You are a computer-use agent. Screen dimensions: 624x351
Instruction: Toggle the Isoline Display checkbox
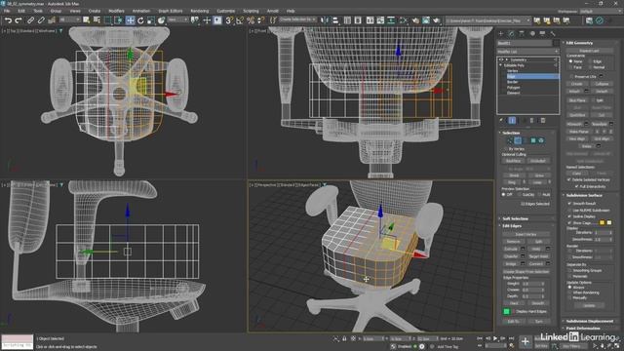(569, 216)
